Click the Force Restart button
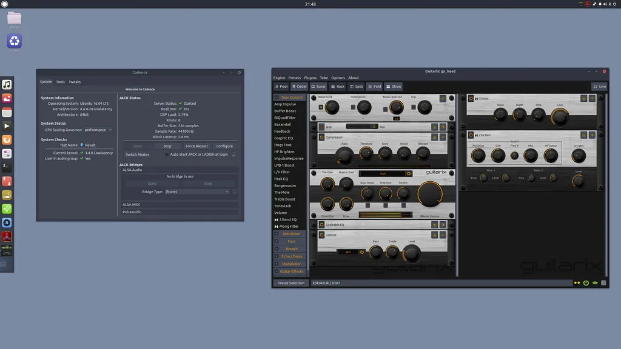Image resolution: width=621 pixels, height=349 pixels. tap(196, 146)
